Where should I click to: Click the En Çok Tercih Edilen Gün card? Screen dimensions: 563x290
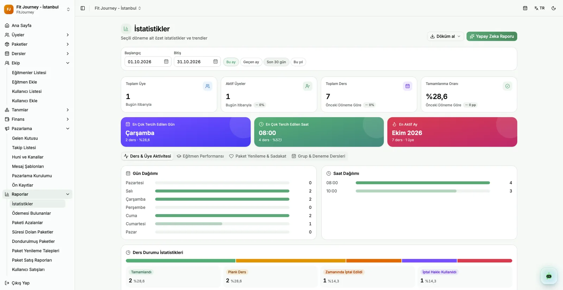point(186,132)
